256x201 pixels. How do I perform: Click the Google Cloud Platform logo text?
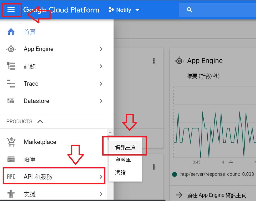(x=61, y=10)
